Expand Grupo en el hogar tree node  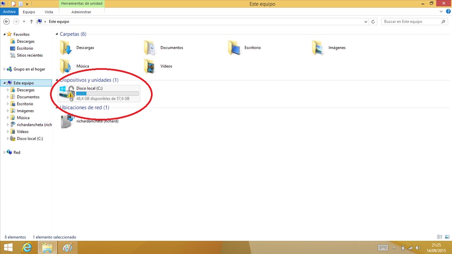tap(5, 69)
